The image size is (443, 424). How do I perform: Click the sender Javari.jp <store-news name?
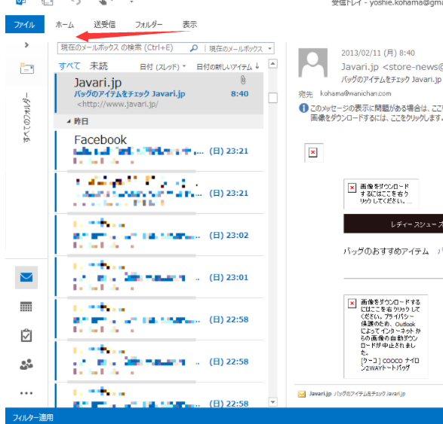click(x=392, y=66)
